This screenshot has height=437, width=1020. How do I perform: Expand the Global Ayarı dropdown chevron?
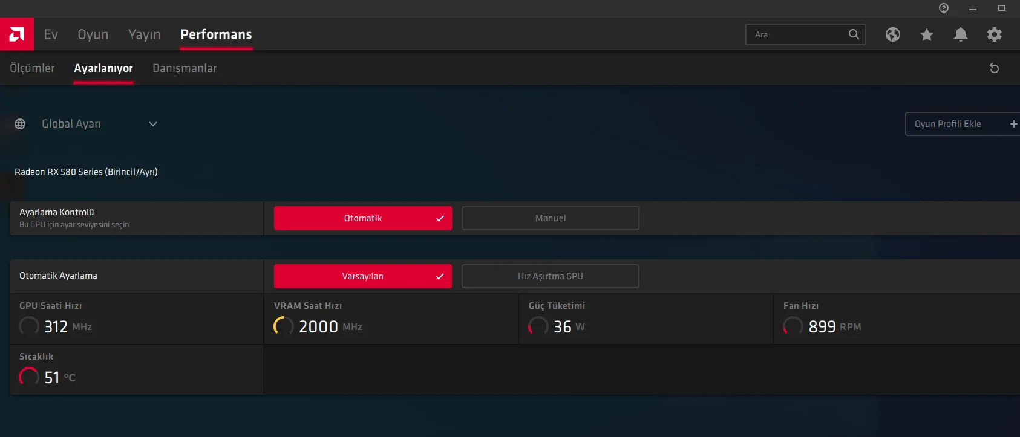point(153,124)
